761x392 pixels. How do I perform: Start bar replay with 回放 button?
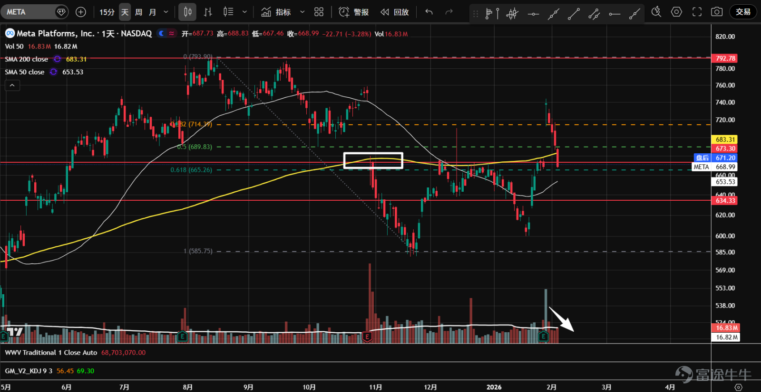click(x=394, y=12)
